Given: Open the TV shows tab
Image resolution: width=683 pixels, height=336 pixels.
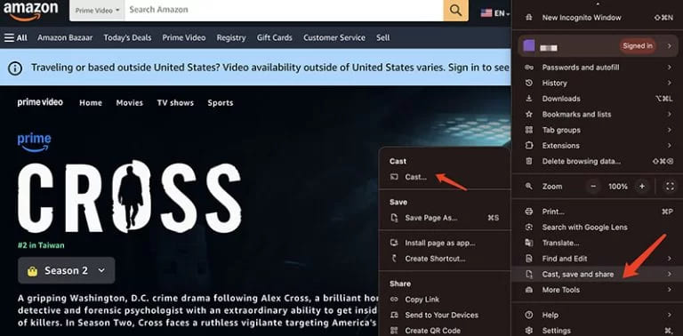Looking at the screenshot, I should (x=175, y=103).
